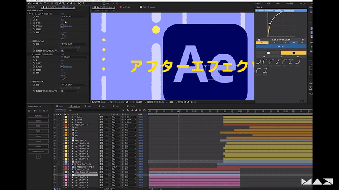Toggle the Snap checkbox in the toolbar

pos(104,3)
